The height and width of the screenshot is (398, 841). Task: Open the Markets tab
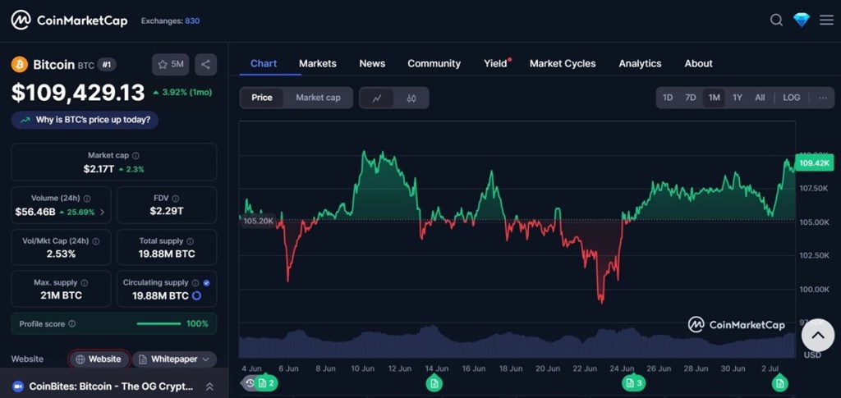(318, 64)
